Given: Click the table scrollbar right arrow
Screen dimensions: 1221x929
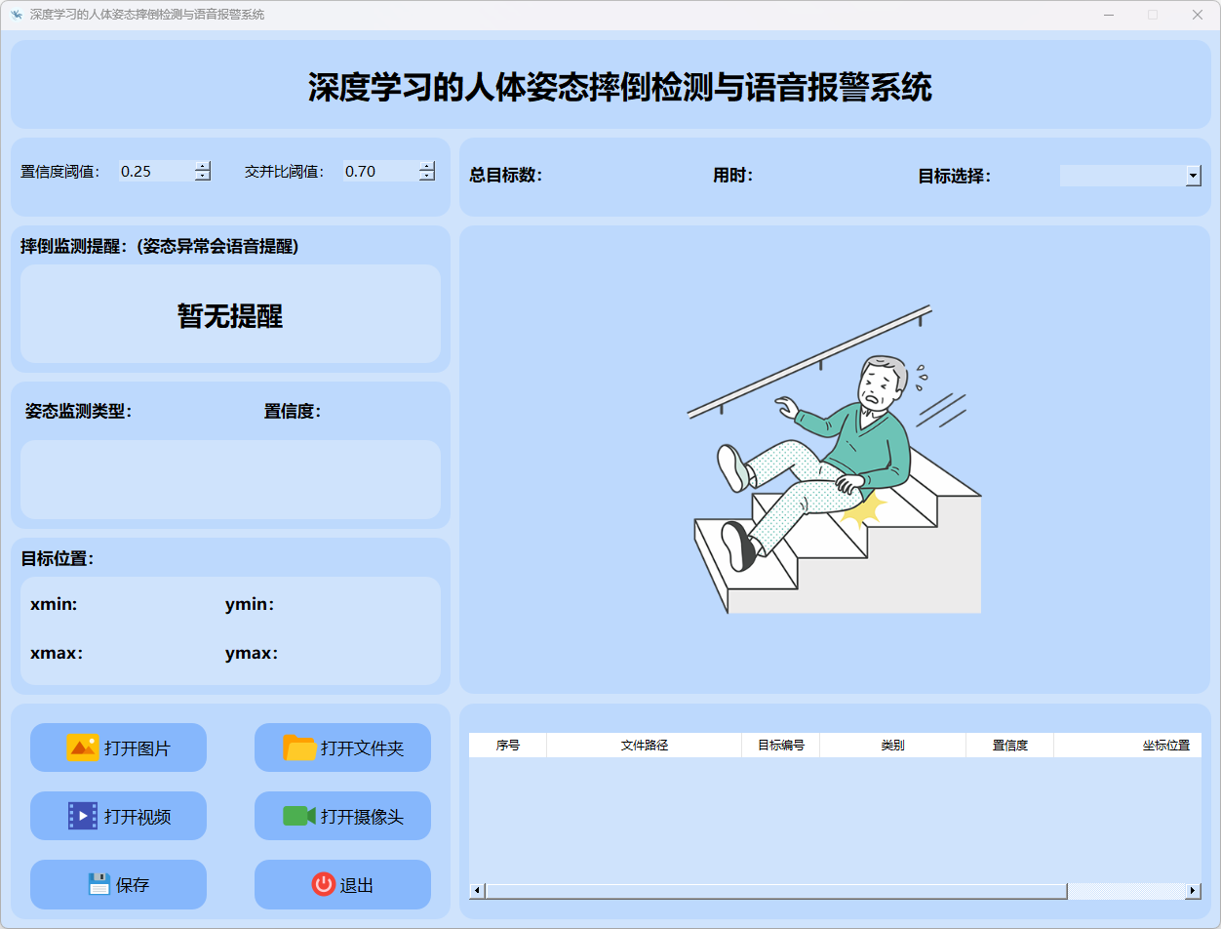Looking at the screenshot, I should [x=1193, y=891].
